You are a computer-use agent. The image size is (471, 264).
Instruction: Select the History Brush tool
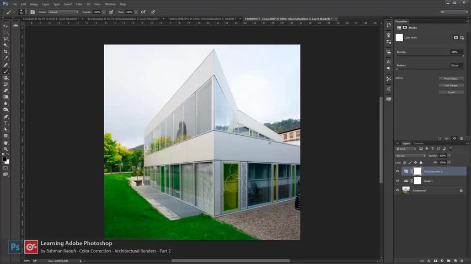pyautogui.click(x=6, y=84)
